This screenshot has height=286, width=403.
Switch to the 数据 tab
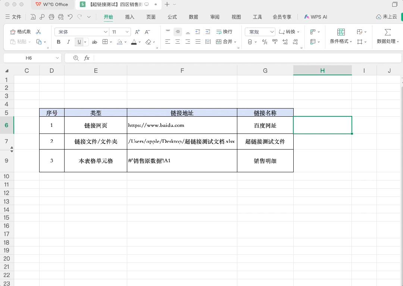193,17
